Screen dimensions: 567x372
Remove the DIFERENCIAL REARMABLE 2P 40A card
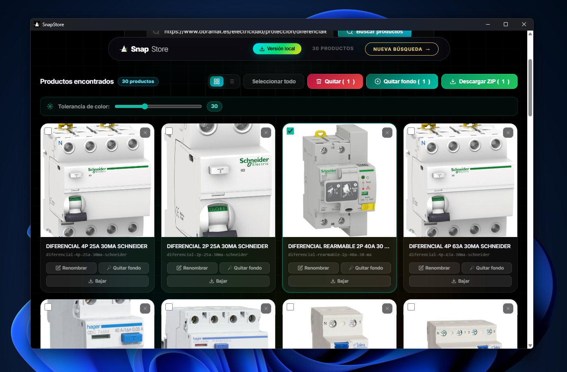tap(387, 133)
